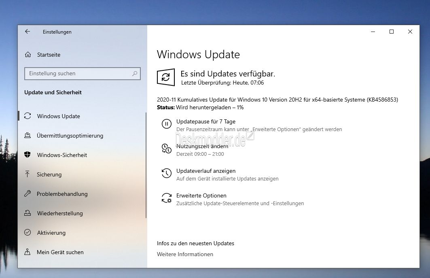
Task: Click the gear-sync icon for Erweiterte Optionen
Action: click(x=167, y=198)
